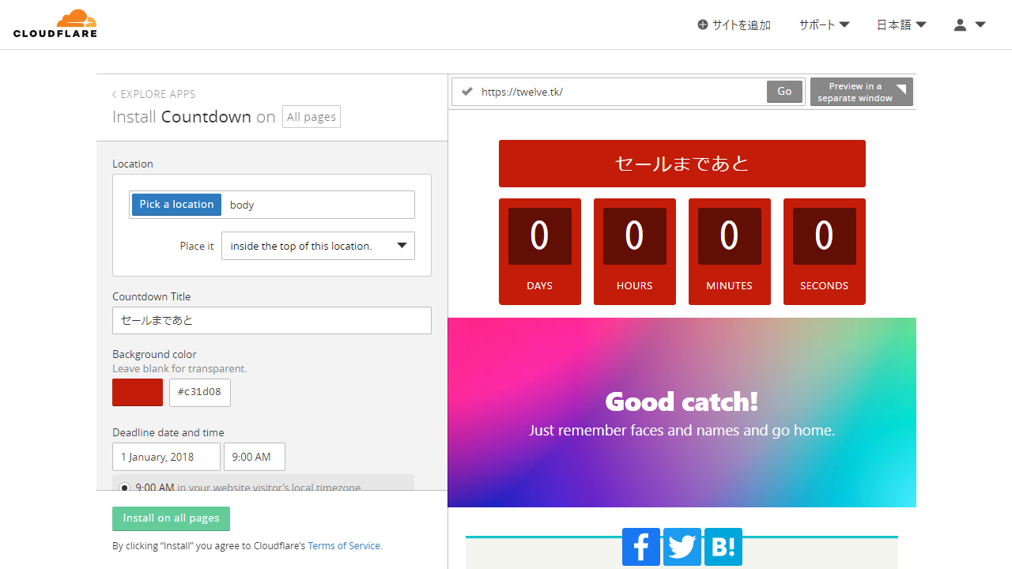Click the checkmark icon in URL bar
The height and width of the screenshot is (569, 1012).
click(467, 92)
